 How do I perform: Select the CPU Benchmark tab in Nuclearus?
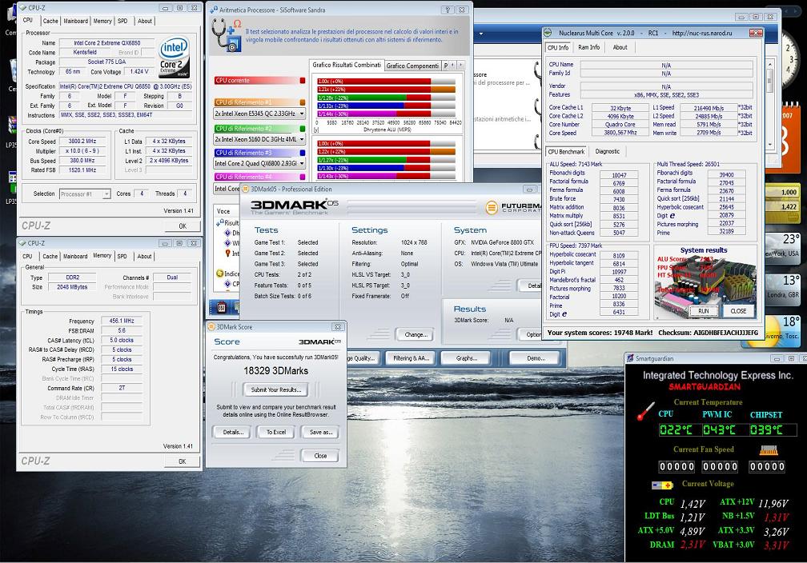[566, 152]
